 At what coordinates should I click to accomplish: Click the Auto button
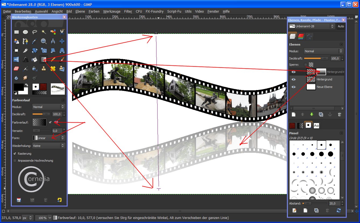point(341,26)
